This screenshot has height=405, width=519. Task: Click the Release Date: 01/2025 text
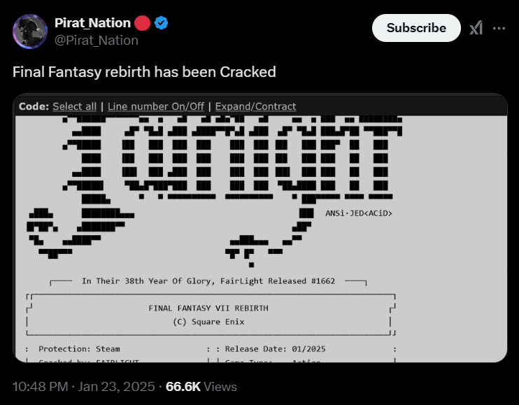tap(276, 349)
